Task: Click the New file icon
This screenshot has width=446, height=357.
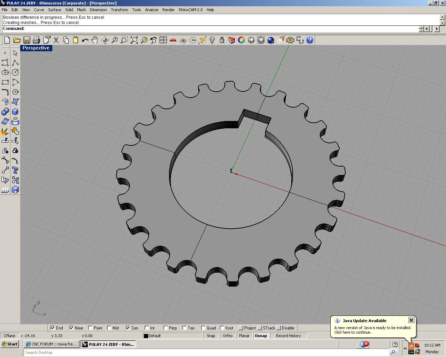Action: [x=7, y=40]
